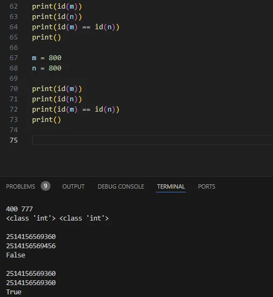
Task: Click comparison print statement on line 72
Action: (x=75, y=109)
